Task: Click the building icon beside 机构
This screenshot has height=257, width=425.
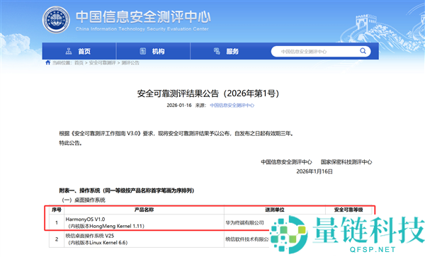Action: click(143, 51)
